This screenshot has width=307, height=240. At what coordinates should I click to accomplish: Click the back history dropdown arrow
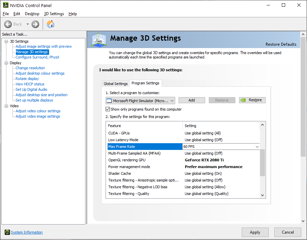tap(28, 24)
